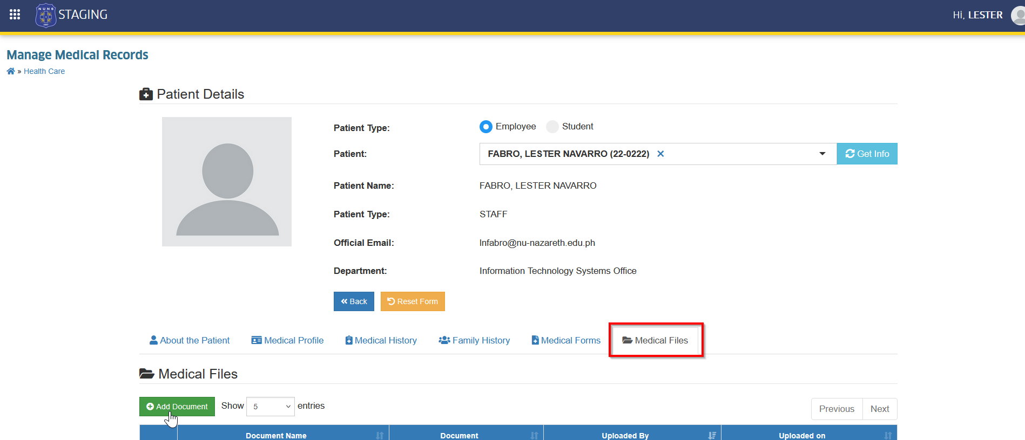The height and width of the screenshot is (440, 1025).
Task: Open the show entries count dropdown
Action: point(271,407)
